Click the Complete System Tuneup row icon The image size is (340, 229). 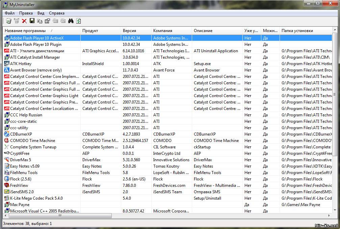(x=7, y=147)
